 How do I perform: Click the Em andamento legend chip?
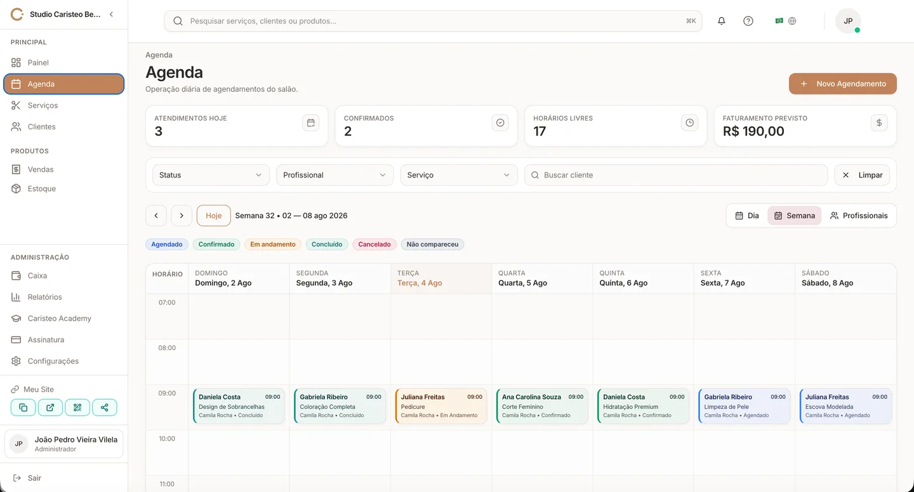tap(273, 244)
